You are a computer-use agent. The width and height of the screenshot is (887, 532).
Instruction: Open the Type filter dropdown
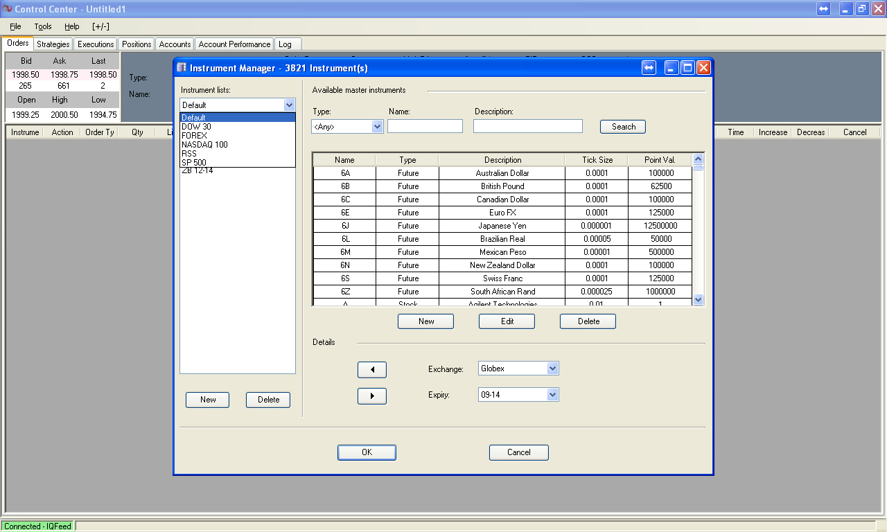(377, 127)
